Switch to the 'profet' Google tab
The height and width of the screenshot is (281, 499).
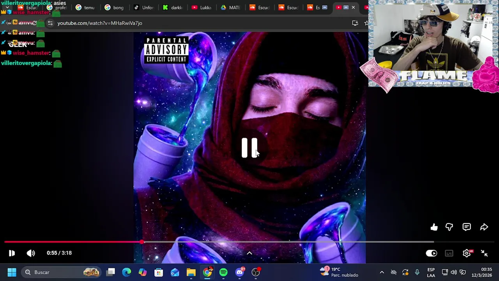(57, 7)
